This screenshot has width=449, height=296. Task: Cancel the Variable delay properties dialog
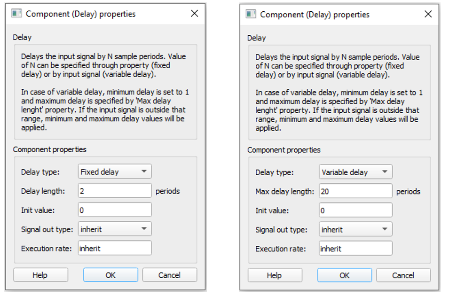(x=403, y=276)
